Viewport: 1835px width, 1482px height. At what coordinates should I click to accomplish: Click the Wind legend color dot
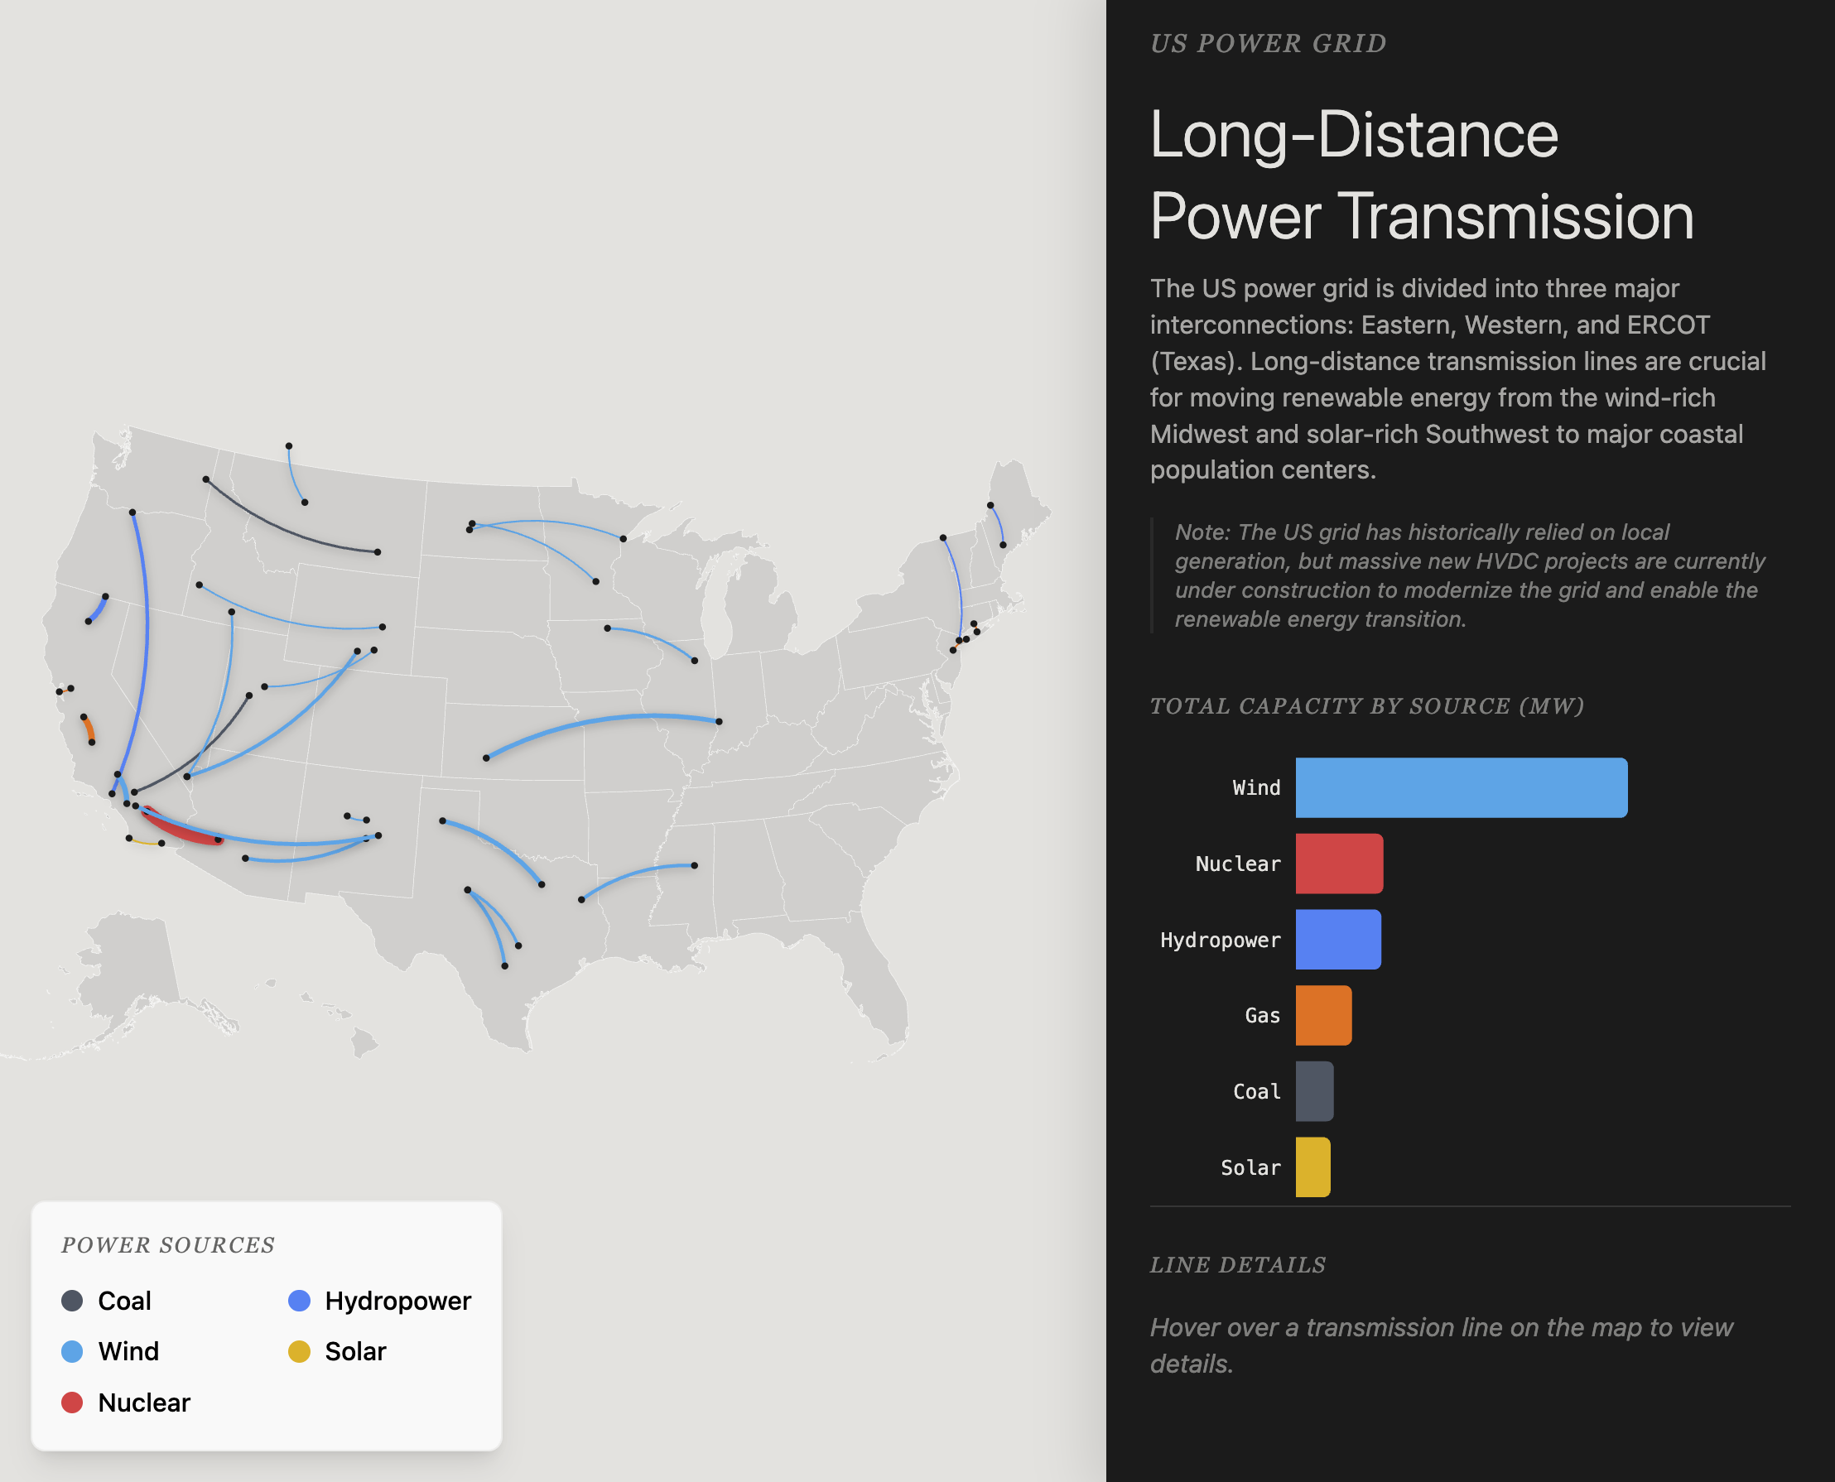click(x=72, y=1351)
